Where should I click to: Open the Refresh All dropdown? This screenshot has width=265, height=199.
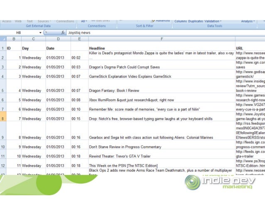pos(84,21)
